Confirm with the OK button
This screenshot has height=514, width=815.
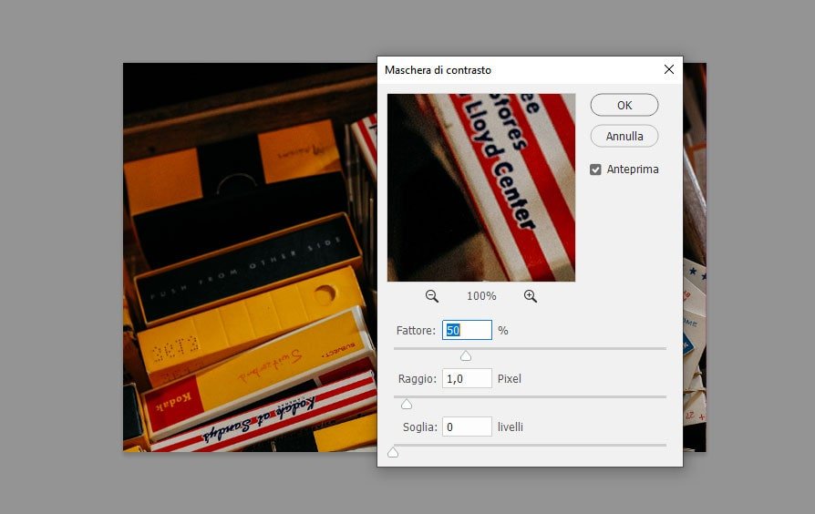(624, 105)
